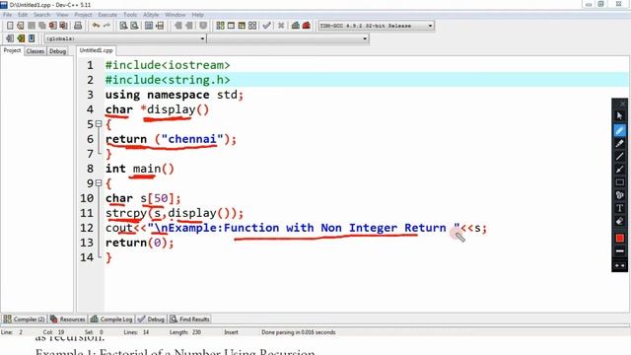Viewport: 631px width, 355px height.
Task: Click the red Delete Profiling Information icon
Action: [x=307, y=26]
